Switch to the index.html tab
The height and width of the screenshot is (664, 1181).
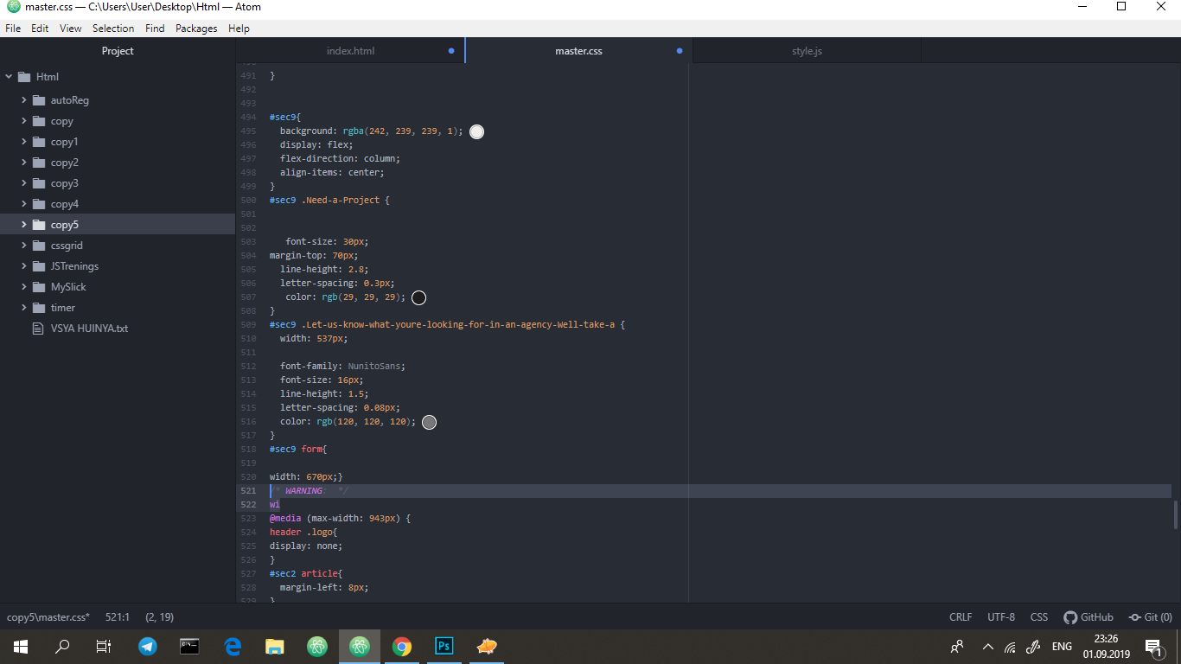tap(350, 51)
